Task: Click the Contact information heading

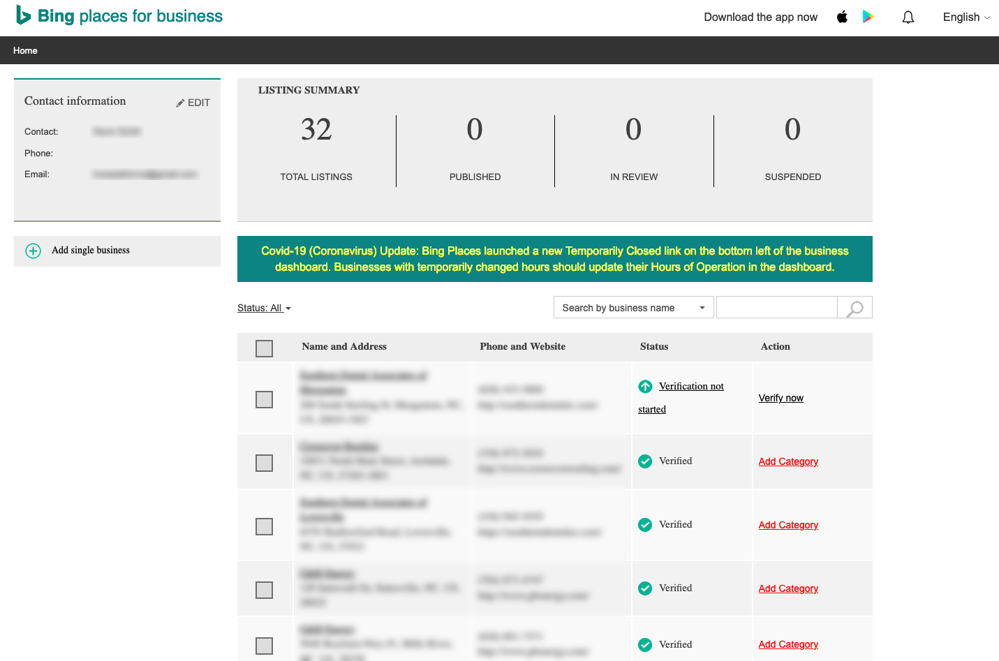Action: coord(75,101)
